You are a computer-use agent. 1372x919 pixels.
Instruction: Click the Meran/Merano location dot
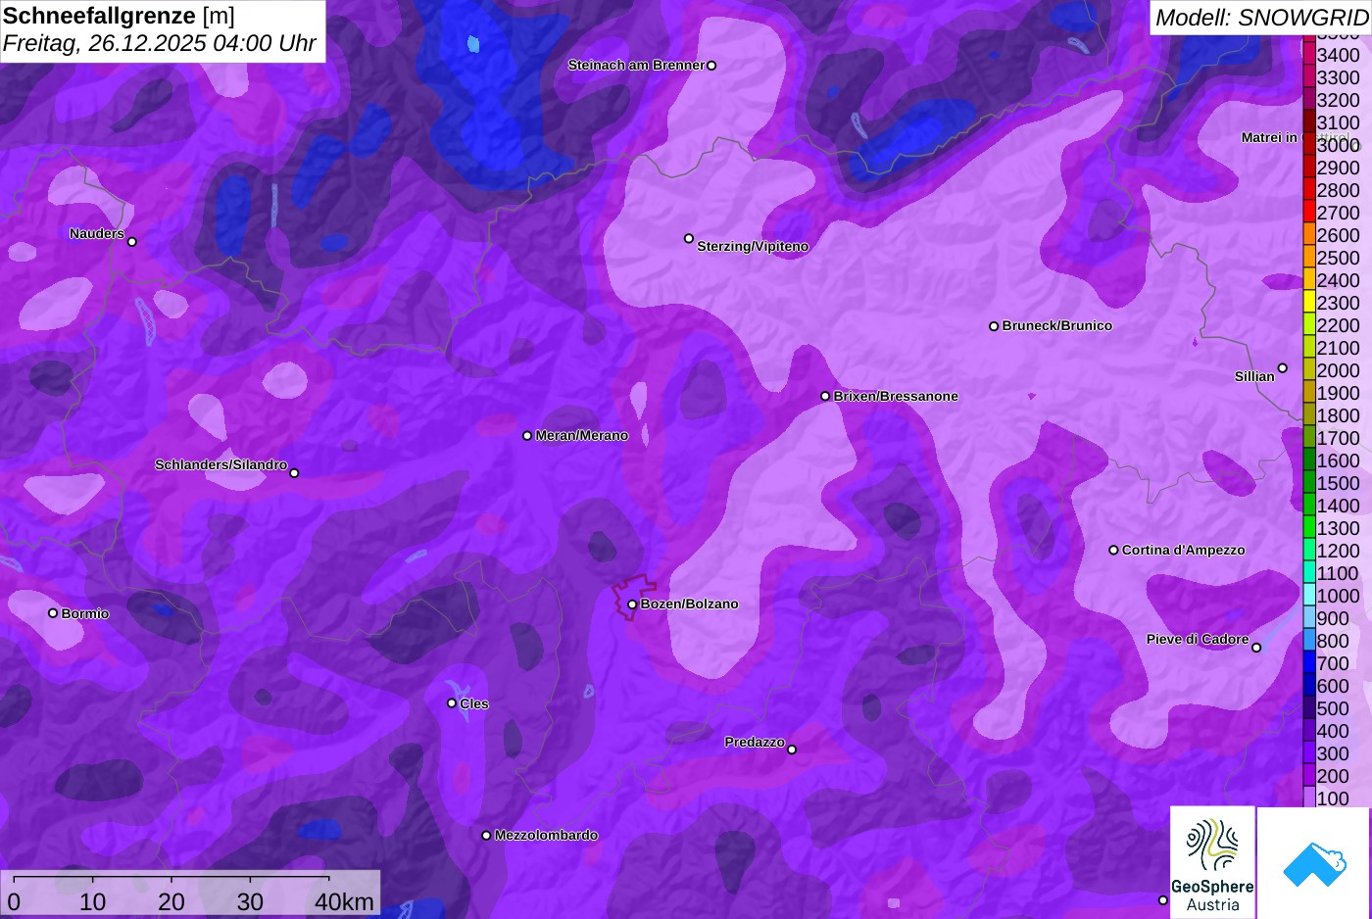(527, 436)
